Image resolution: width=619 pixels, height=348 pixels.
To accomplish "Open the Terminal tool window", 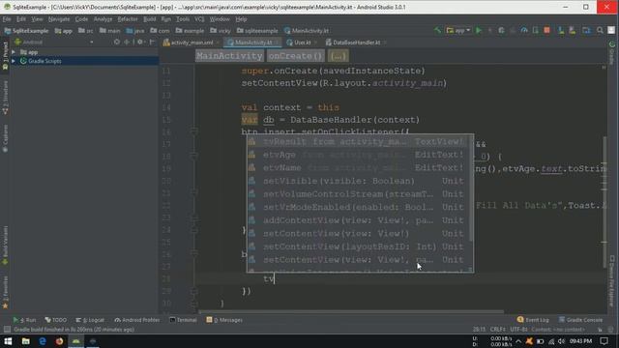I will point(183,320).
